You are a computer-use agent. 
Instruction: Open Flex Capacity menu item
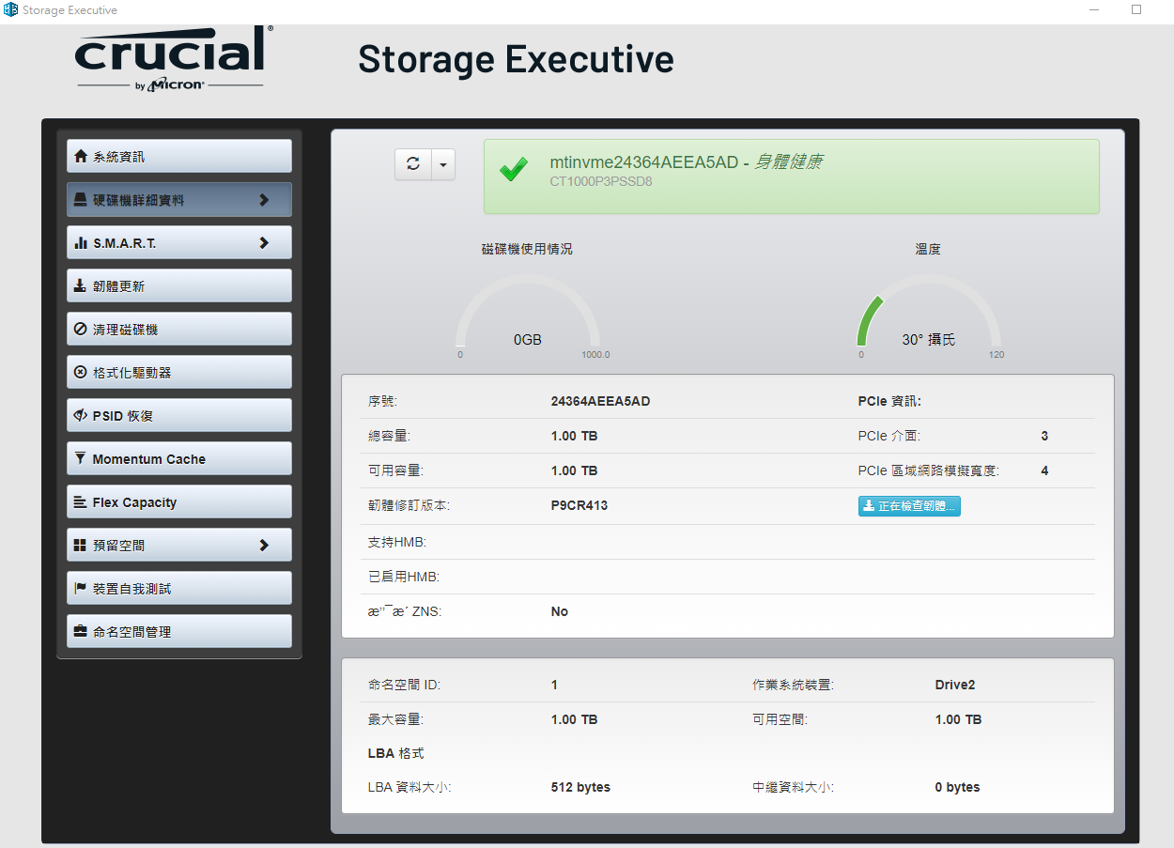pos(179,502)
